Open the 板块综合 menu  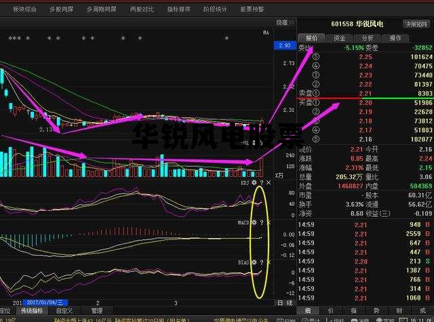coord(24,9)
